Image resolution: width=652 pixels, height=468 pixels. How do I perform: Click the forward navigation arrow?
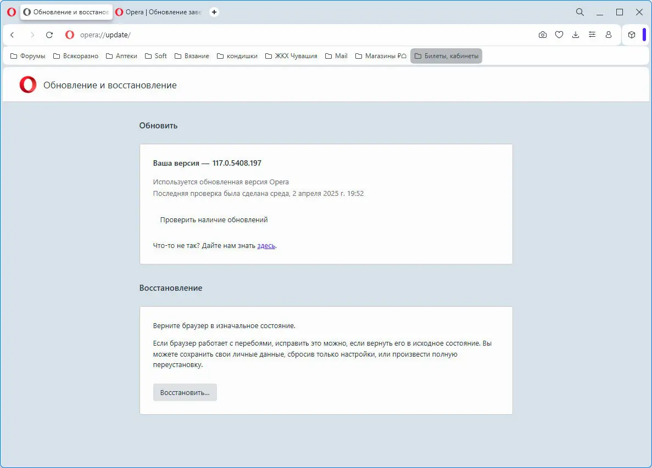click(x=32, y=35)
